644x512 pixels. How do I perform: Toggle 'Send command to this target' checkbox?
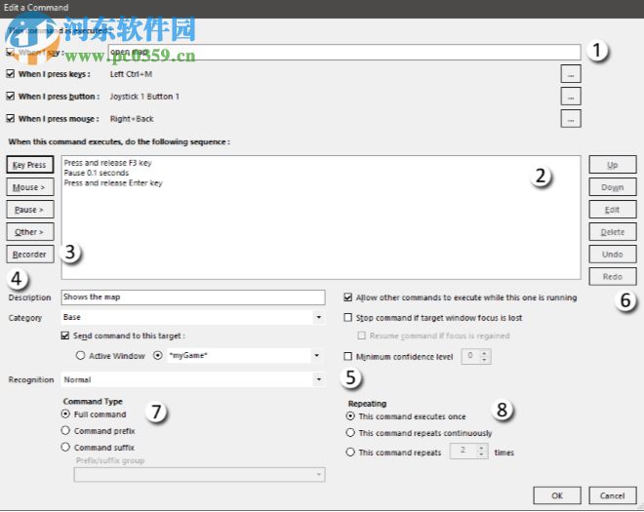coord(65,335)
